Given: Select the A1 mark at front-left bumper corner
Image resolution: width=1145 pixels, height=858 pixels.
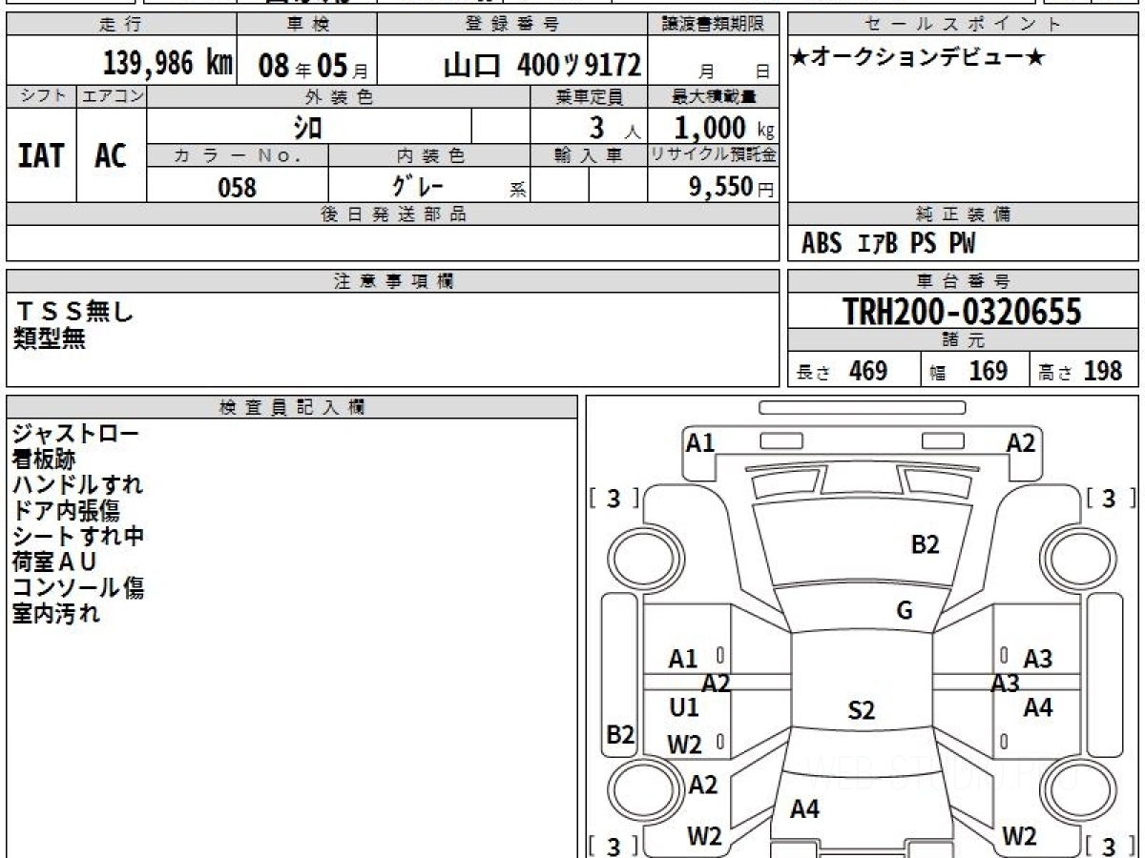Looking at the screenshot, I should (x=700, y=442).
